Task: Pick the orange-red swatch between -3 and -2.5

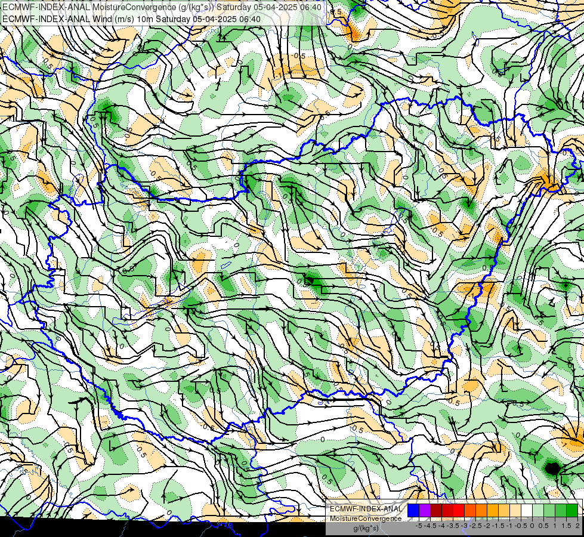Action: tap(470, 511)
